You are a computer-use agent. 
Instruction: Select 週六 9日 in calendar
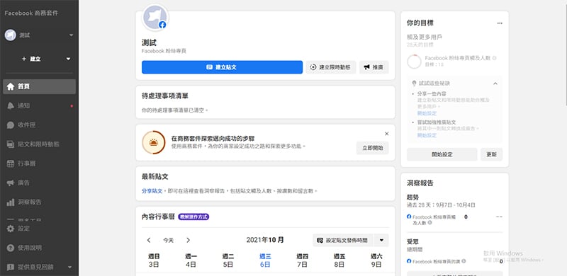pyautogui.click(x=376, y=260)
